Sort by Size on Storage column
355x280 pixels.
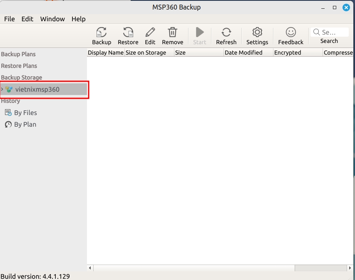pos(149,52)
